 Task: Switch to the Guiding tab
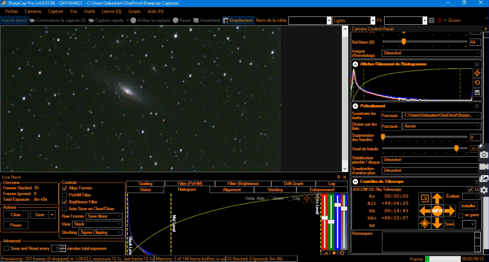pyautogui.click(x=145, y=184)
